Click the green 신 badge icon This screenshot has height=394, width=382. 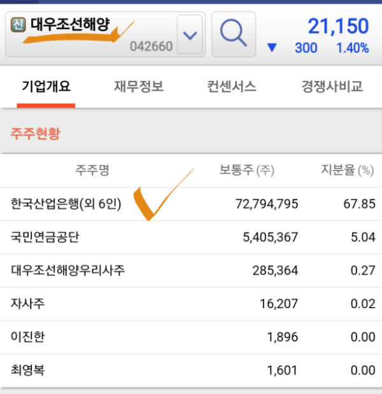click(18, 25)
